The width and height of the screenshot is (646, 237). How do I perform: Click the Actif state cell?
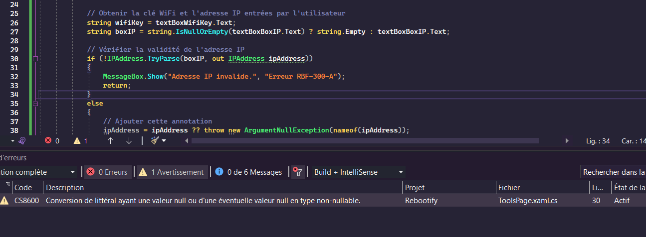[622, 201]
